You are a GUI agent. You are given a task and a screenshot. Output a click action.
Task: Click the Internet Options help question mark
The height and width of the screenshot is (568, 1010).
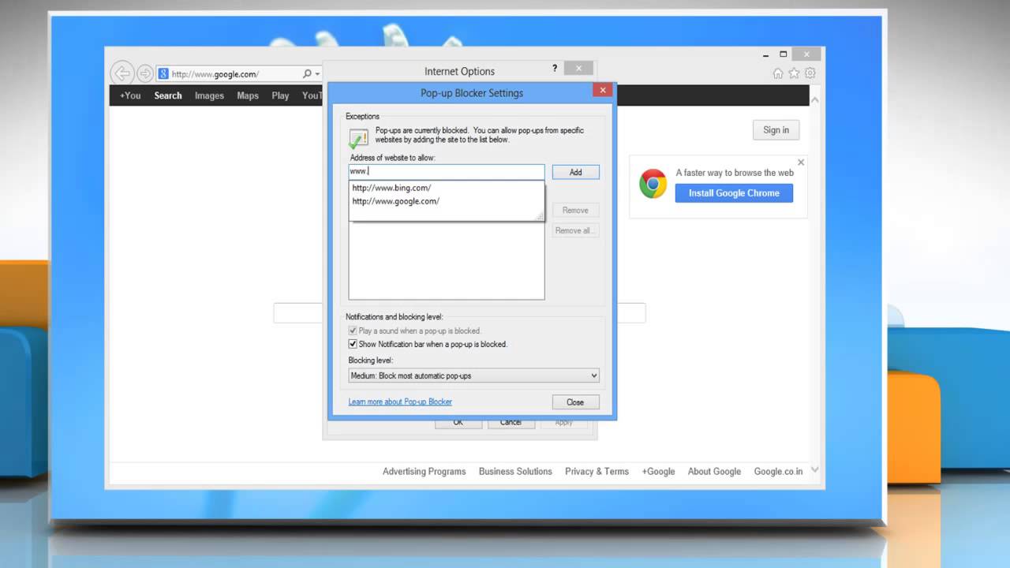(555, 69)
